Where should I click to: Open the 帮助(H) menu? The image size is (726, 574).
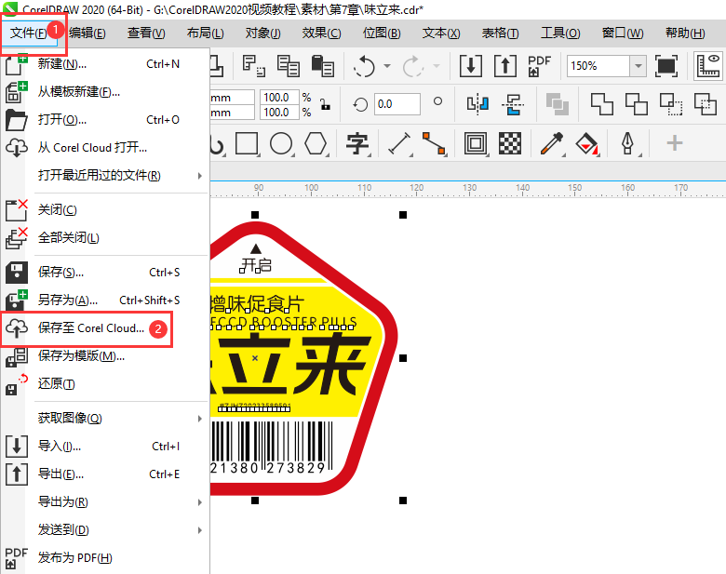(685, 33)
